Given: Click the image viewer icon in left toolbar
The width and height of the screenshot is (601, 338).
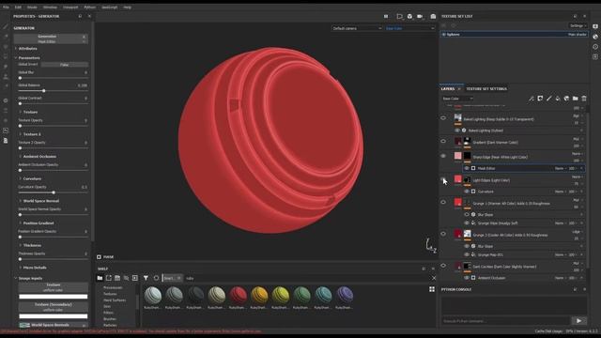Looking at the screenshot, I should point(6,131).
